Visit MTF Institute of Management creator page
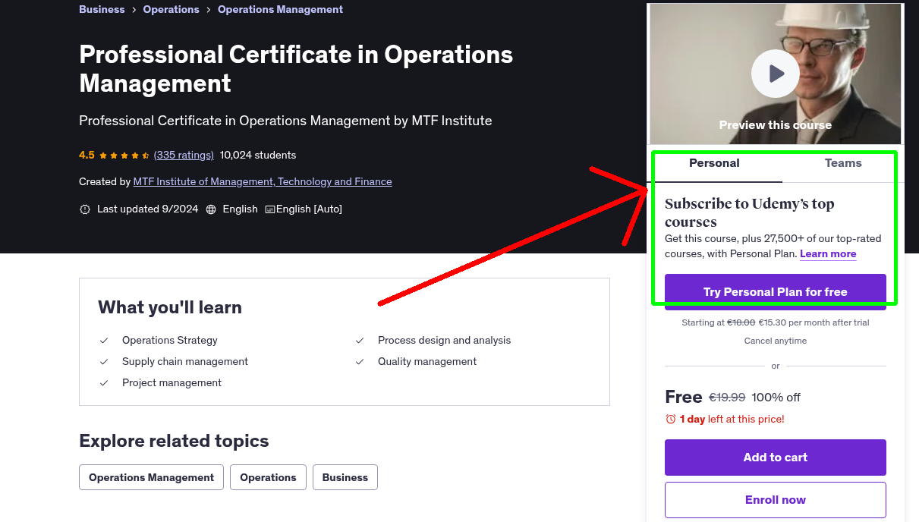The width and height of the screenshot is (919, 522). (263, 182)
